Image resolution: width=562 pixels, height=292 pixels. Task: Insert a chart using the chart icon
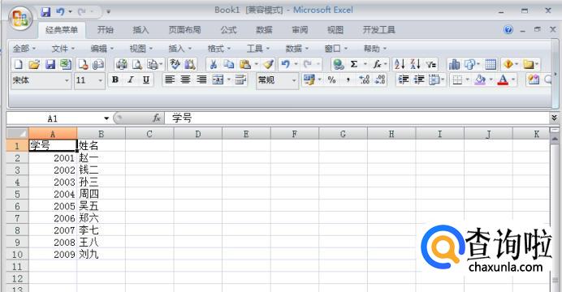coord(454,64)
